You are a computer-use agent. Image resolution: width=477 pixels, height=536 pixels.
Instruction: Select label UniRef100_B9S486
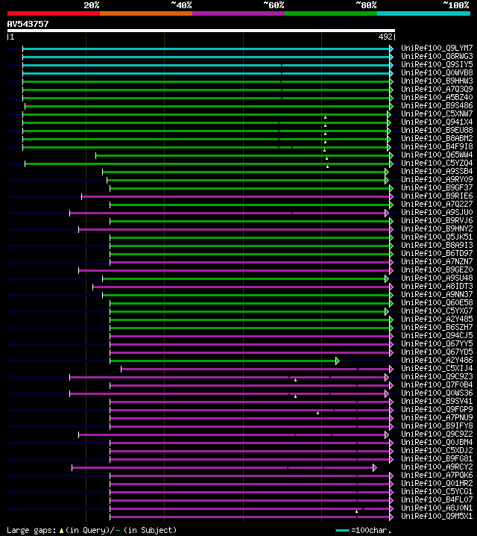pyautogui.click(x=437, y=105)
